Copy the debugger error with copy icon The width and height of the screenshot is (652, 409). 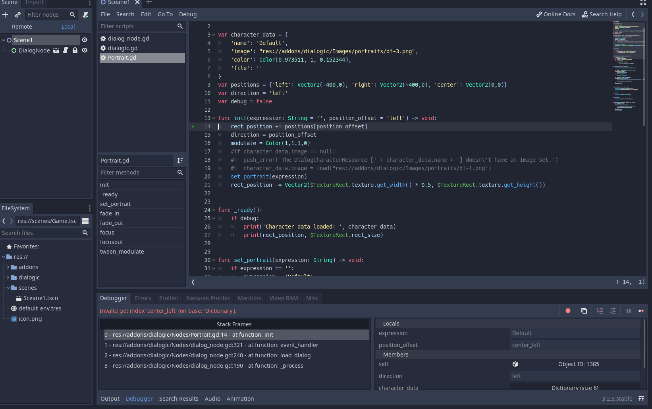(584, 311)
